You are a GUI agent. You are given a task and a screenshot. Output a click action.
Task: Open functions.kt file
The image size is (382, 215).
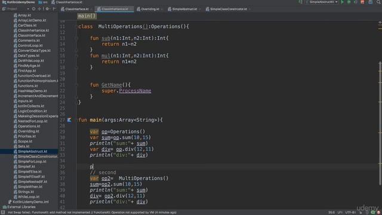tap(26, 86)
